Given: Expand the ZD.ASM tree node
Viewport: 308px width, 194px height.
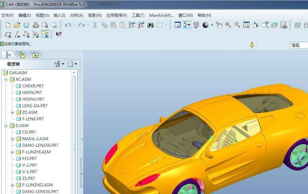Looking at the screenshot, I should (12, 112).
